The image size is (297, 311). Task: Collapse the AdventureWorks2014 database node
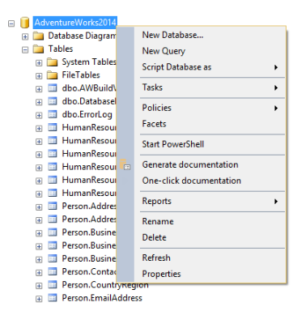[x=11, y=23]
